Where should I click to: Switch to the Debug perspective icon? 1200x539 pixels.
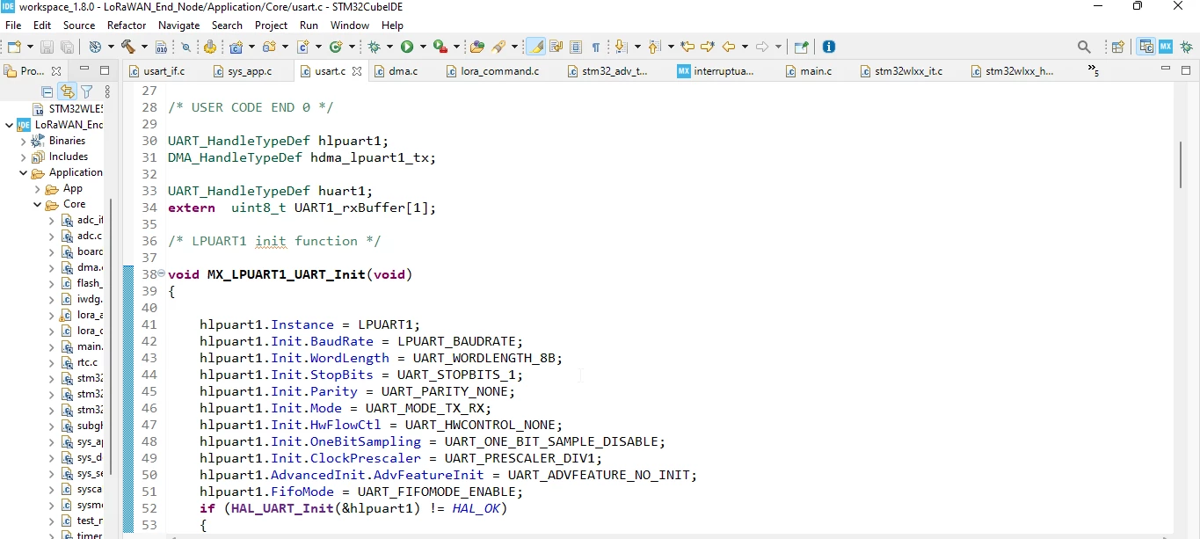click(x=1186, y=47)
